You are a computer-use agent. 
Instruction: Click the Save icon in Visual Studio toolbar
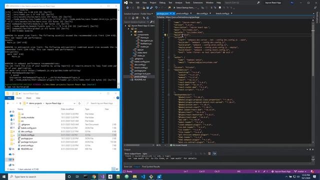click(x=147, y=8)
